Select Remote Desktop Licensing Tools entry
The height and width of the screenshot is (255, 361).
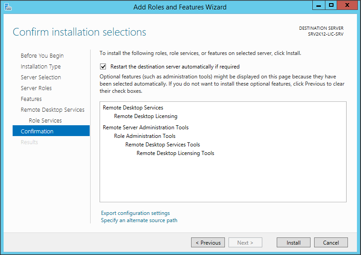(175, 153)
